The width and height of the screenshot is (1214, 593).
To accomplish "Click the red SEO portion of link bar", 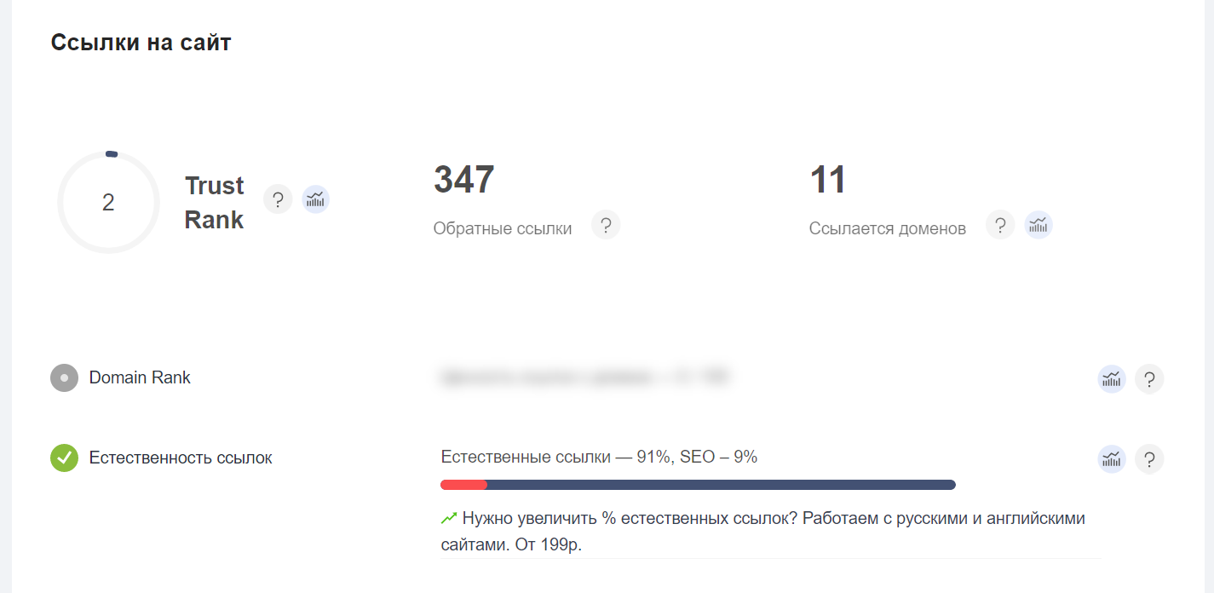I will coord(463,485).
